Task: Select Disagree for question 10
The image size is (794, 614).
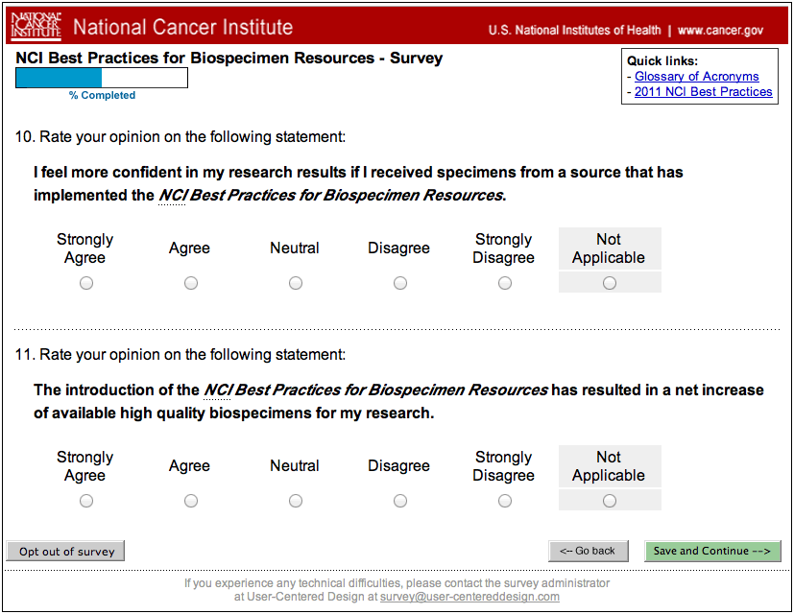Action: point(400,283)
